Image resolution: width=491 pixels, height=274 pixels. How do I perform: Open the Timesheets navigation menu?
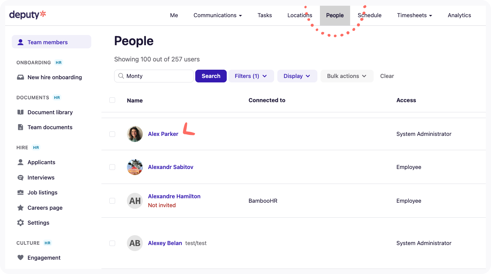point(414,15)
